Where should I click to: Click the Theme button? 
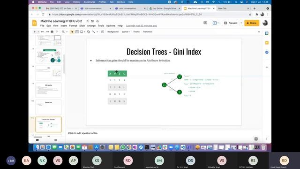[x=136, y=32]
